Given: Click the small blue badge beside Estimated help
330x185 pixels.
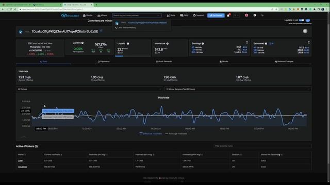Looking at the screenshot, I should 271,44.
